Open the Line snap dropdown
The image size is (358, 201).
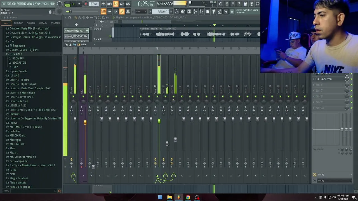tap(141, 11)
